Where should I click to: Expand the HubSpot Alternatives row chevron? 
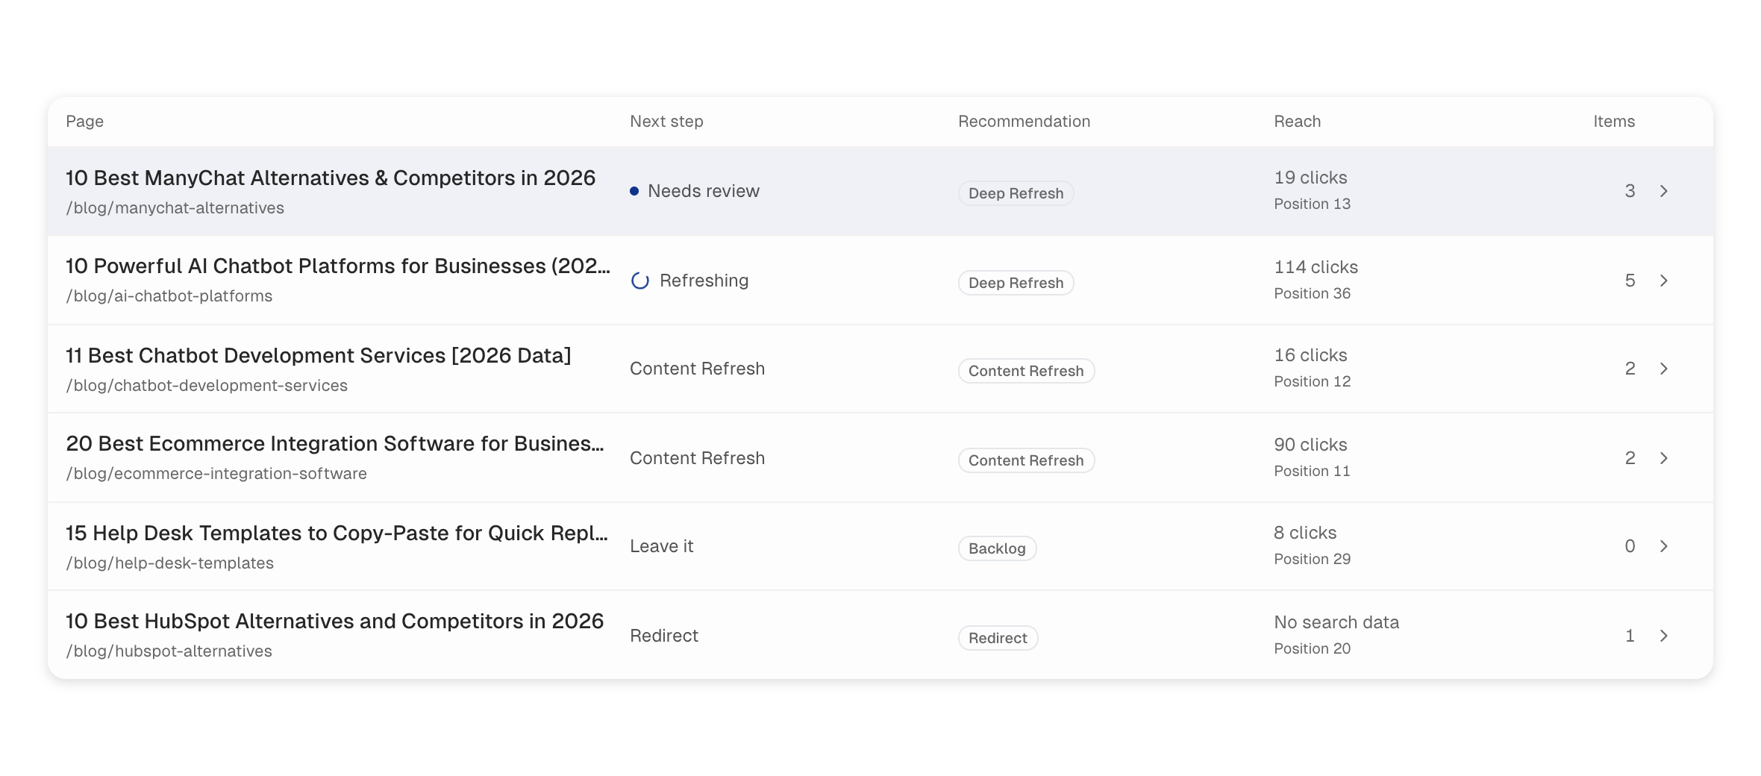[x=1664, y=636]
